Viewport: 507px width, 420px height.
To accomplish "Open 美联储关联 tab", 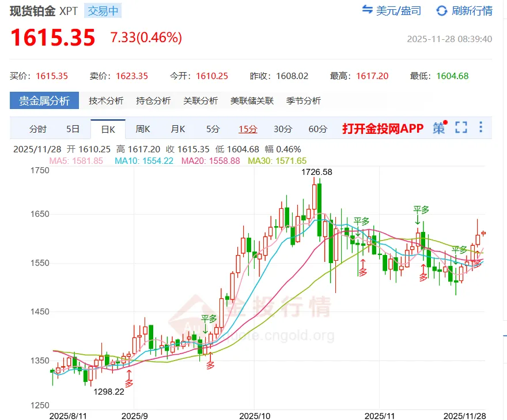I will [252, 101].
